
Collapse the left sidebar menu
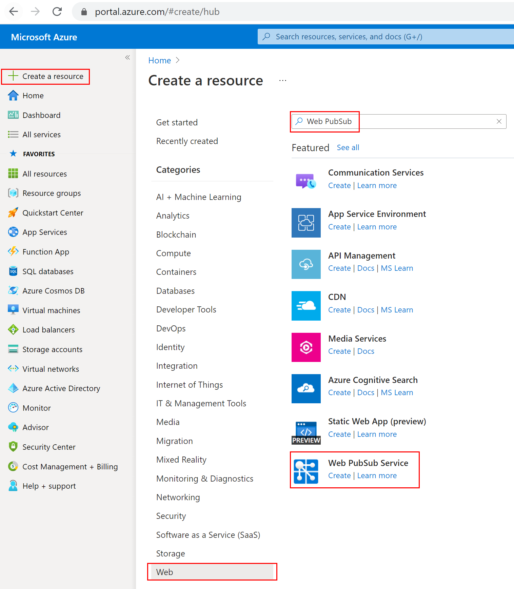127,57
